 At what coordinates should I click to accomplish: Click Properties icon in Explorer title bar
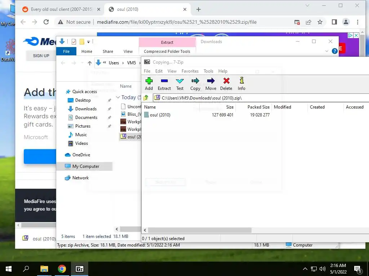pos(74,42)
